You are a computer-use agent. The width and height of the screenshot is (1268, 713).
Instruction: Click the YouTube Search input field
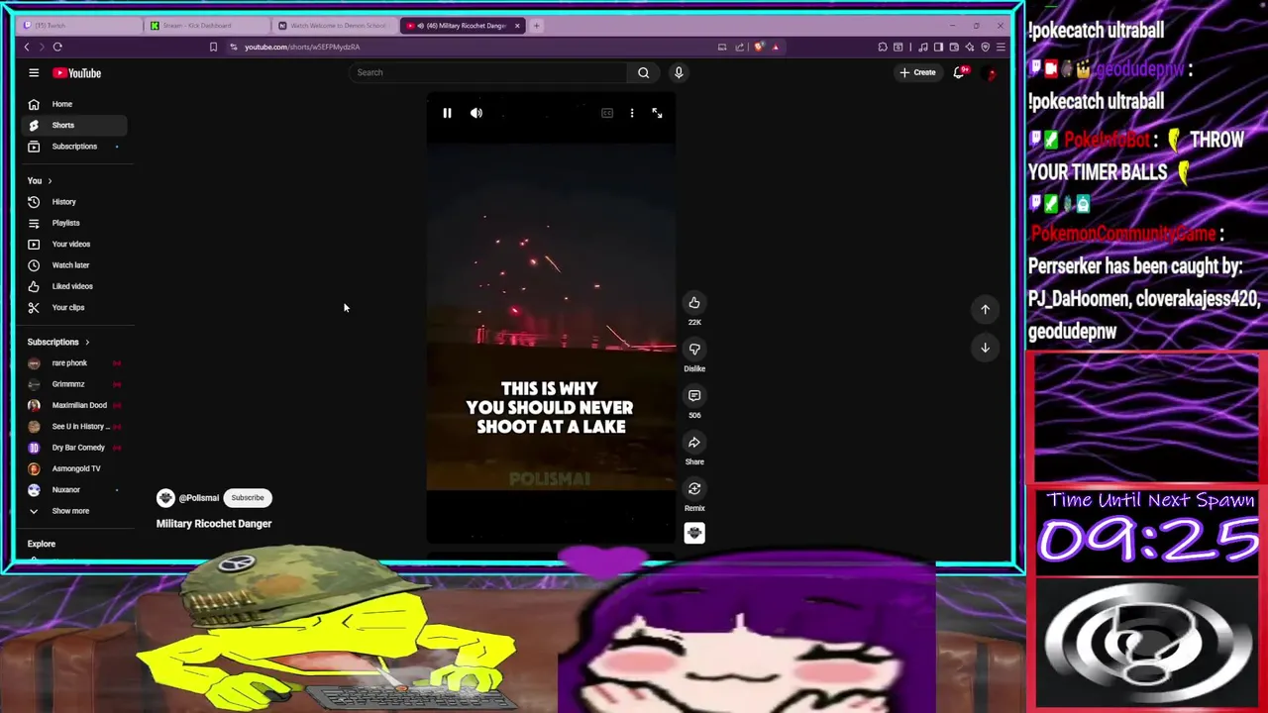pyautogui.click(x=488, y=72)
